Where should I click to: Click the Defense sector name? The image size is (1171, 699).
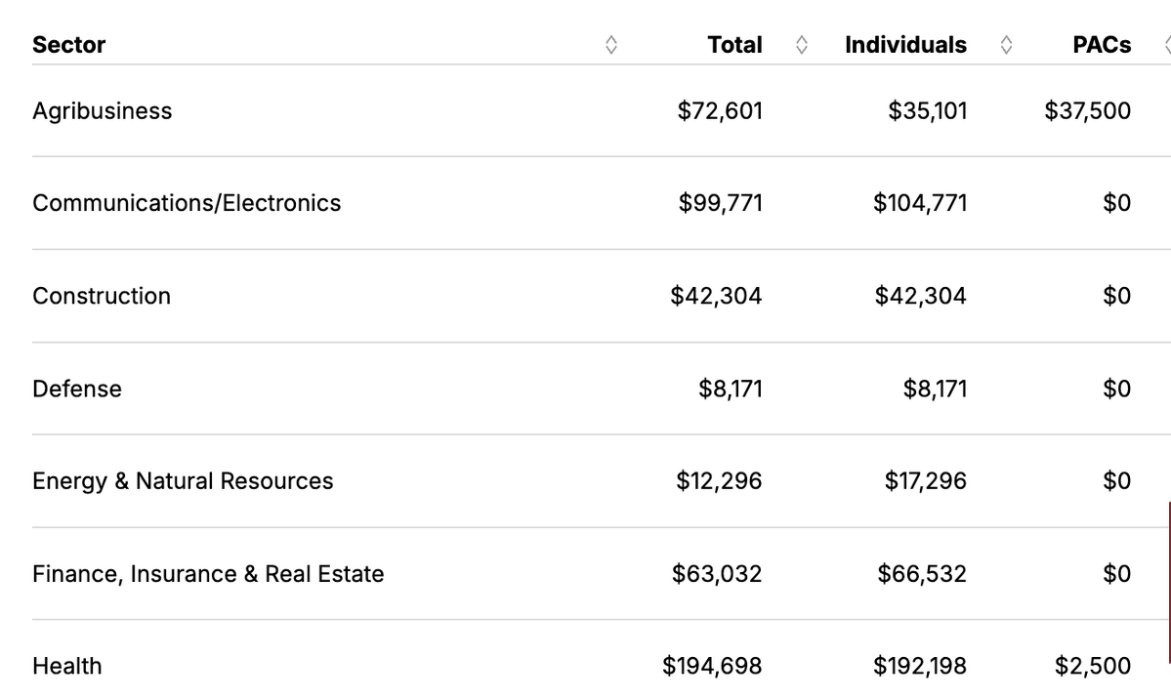pyautogui.click(x=77, y=389)
